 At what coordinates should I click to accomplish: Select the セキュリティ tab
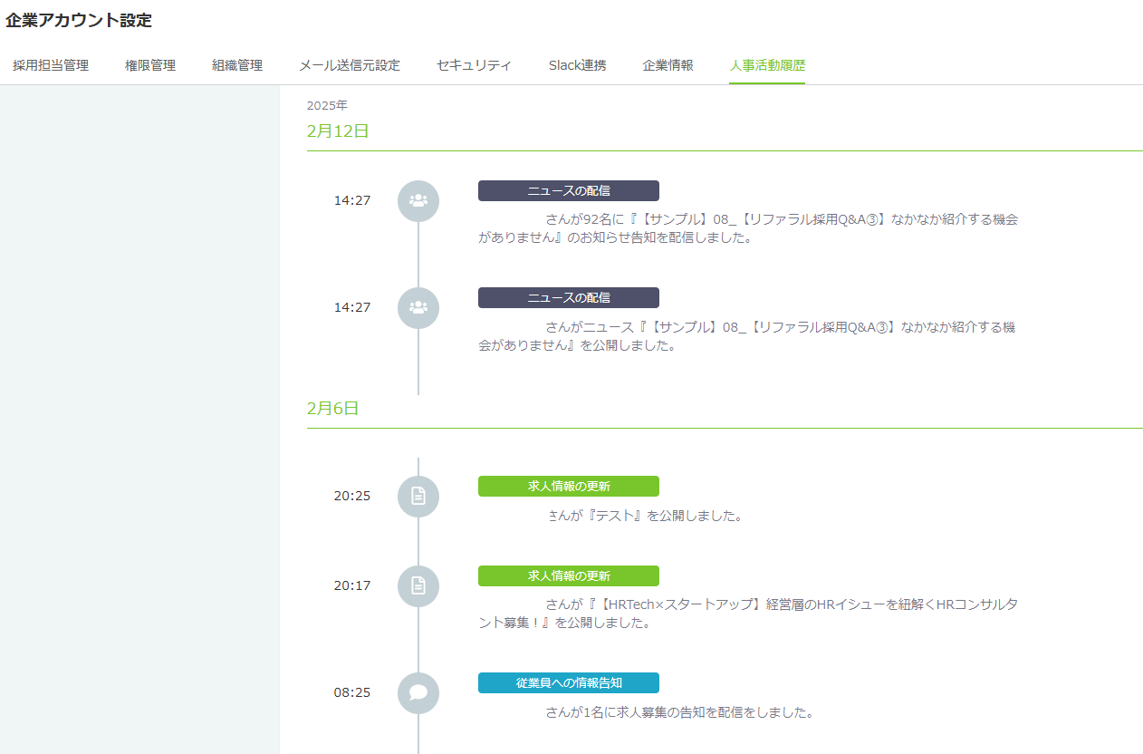tap(474, 65)
